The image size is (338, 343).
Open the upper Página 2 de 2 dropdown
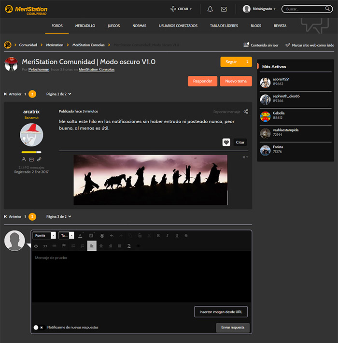[x=58, y=94]
